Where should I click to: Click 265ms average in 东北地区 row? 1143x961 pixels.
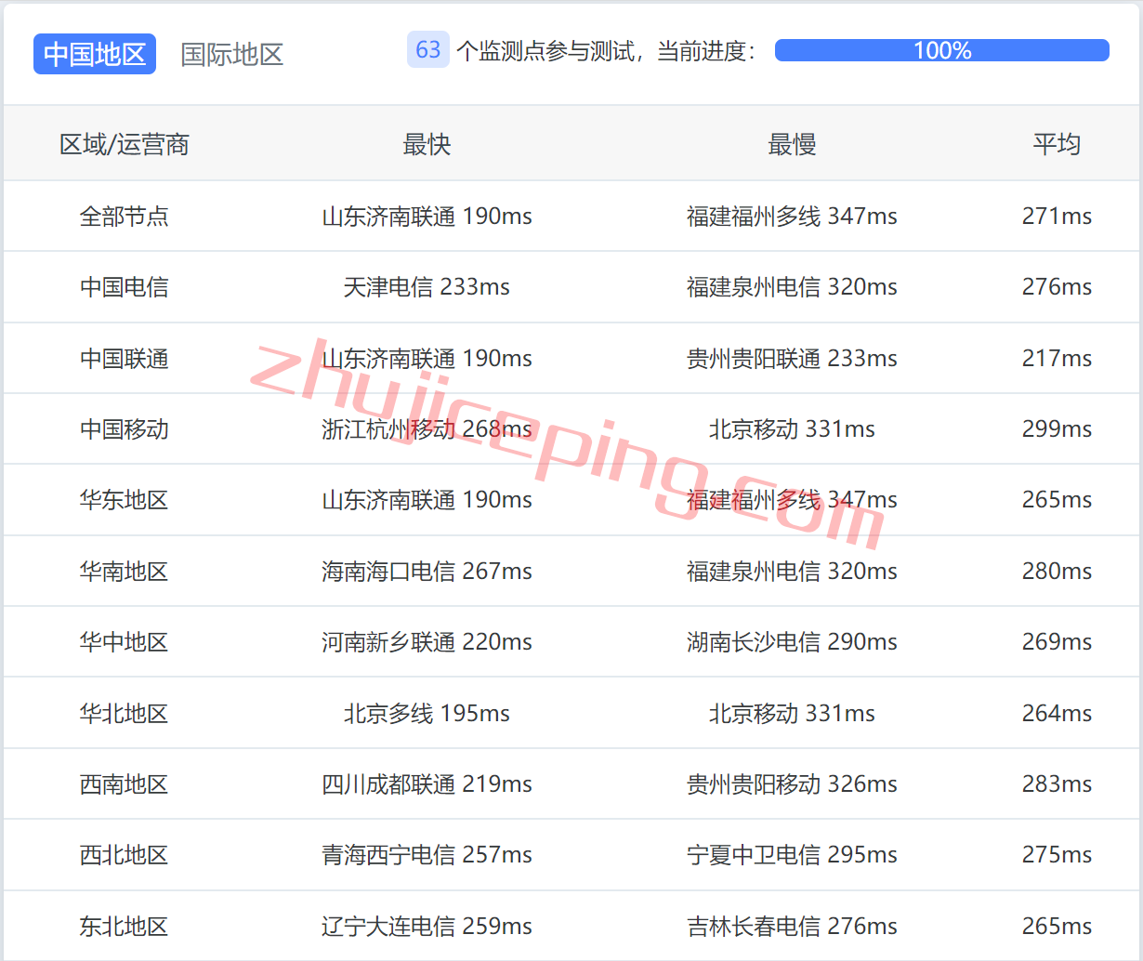[1057, 927]
